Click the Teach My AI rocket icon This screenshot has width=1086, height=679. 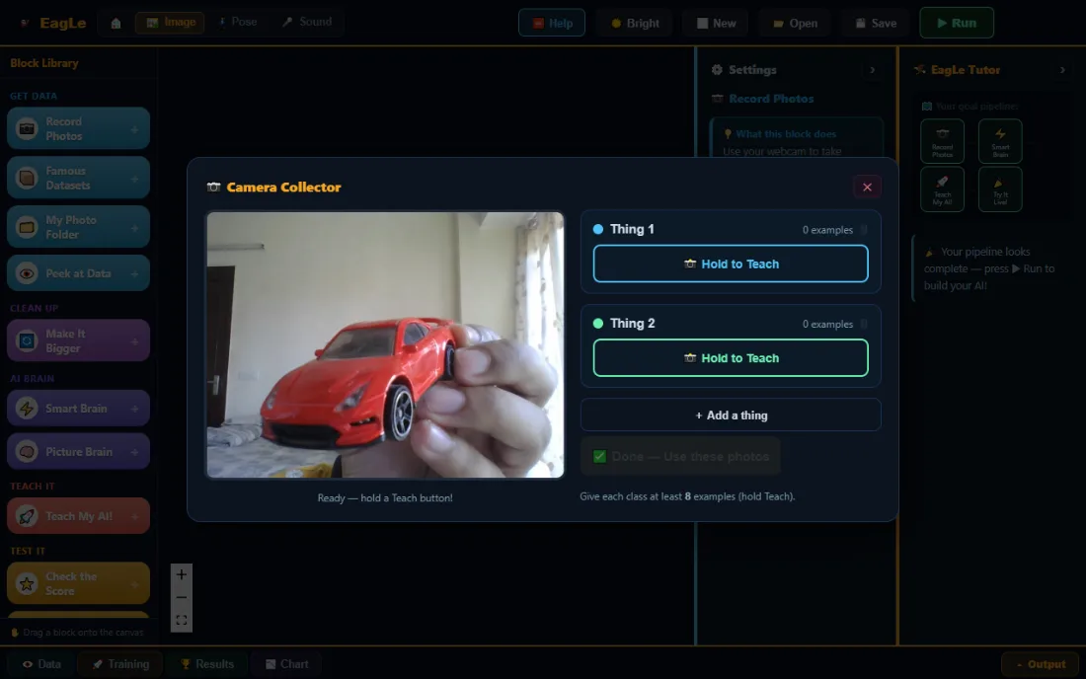coord(27,516)
